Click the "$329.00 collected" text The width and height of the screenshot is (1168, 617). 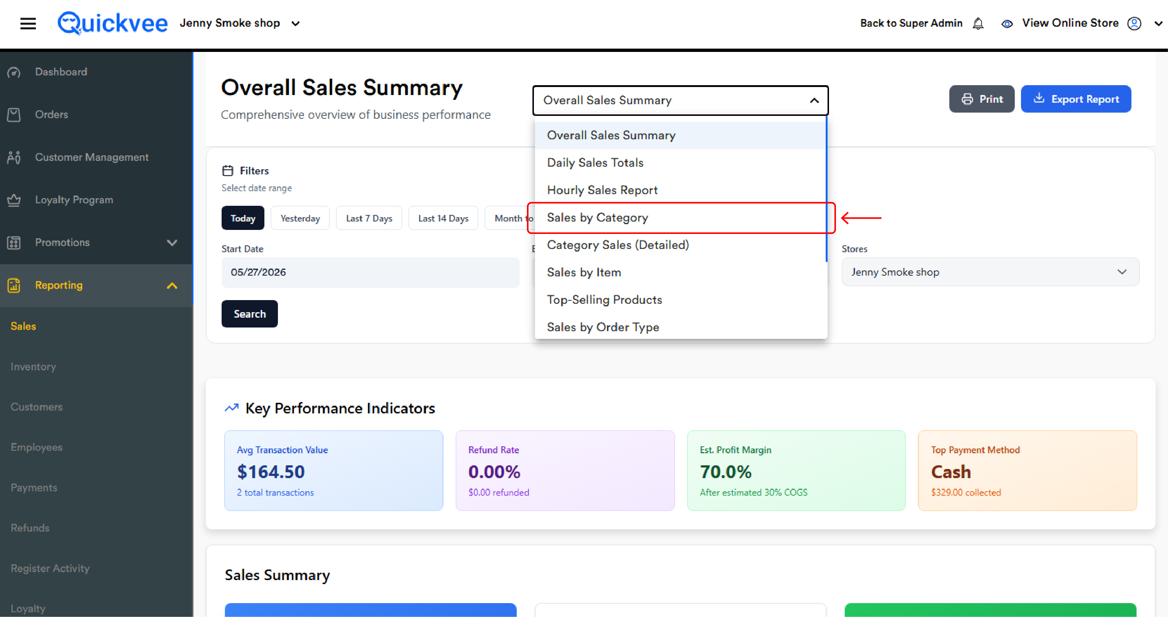coord(966,493)
